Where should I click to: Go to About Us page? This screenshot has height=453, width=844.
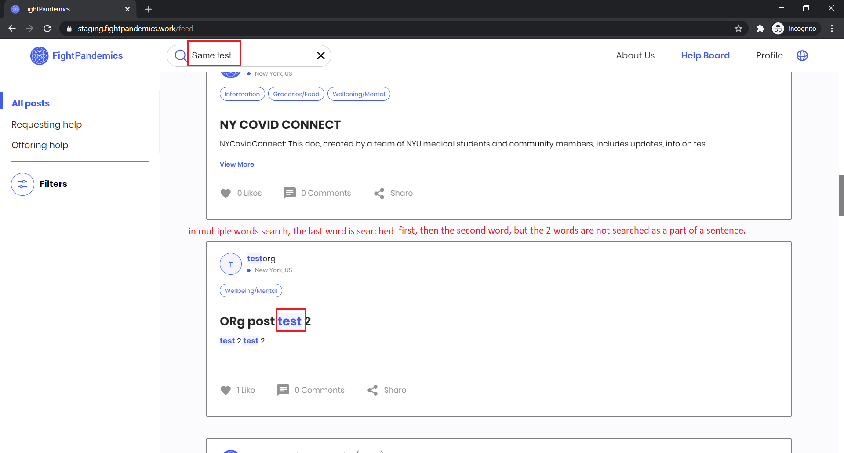pyautogui.click(x=635, y=55)
